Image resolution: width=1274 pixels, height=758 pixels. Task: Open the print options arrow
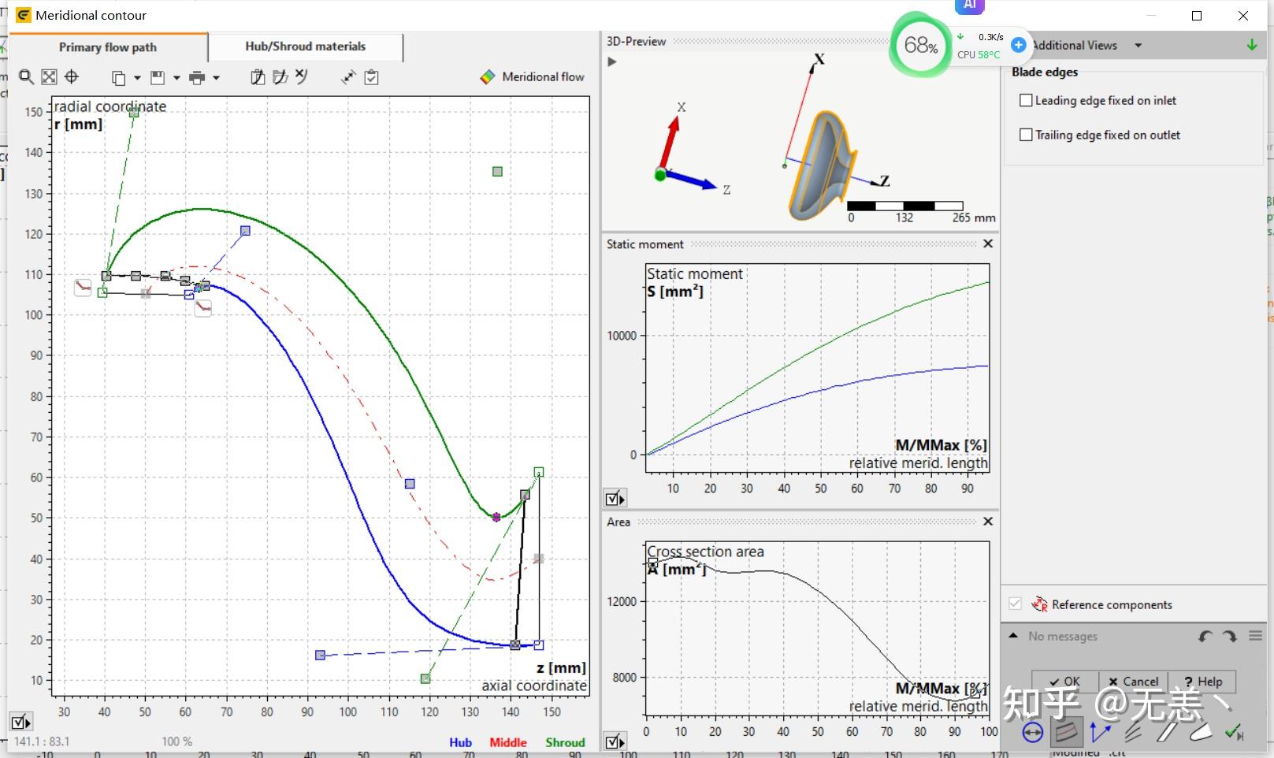216,77
